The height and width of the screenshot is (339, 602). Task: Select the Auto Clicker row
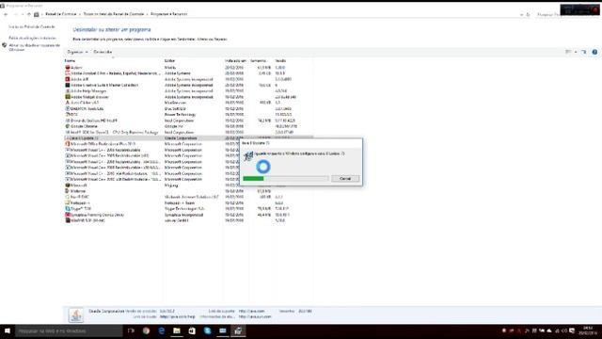coord(188,103)
